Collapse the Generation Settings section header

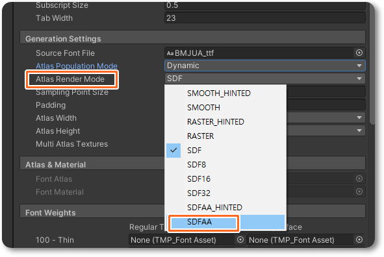tap(192, 38)
